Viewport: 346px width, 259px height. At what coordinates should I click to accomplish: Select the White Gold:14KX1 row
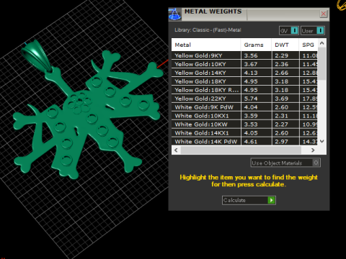point(244,133)
